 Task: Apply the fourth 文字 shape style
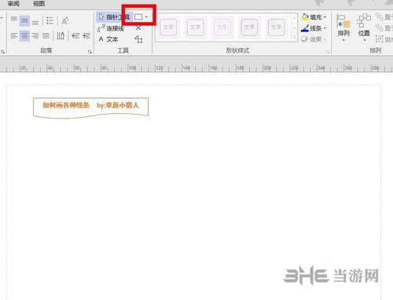tap(249, 27)
